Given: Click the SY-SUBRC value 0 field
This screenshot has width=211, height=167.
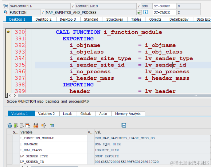Looking at the screenshot, I should coord(189,6).
